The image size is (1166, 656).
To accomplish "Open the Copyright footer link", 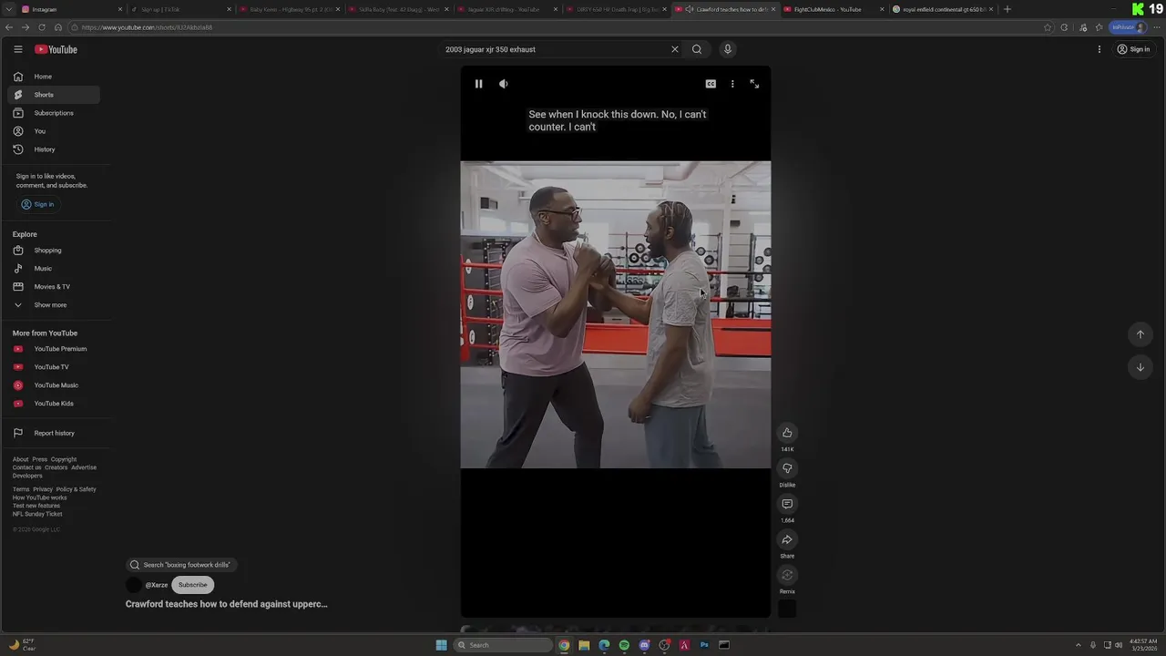I will click(64, 459).
